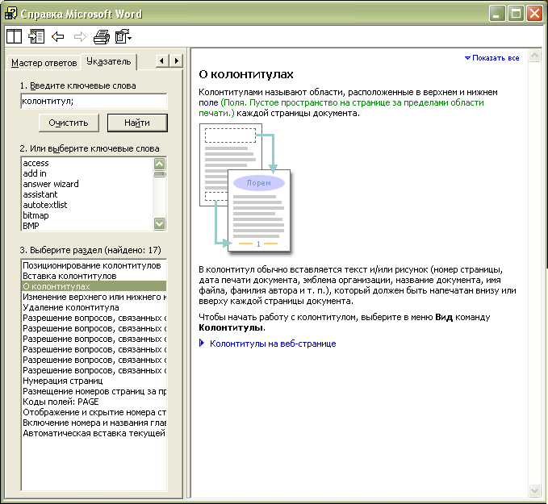Open topic Изменение верхнего или нижнего
The height and width of the screenshot is (504, 548).
click(94, 297)
